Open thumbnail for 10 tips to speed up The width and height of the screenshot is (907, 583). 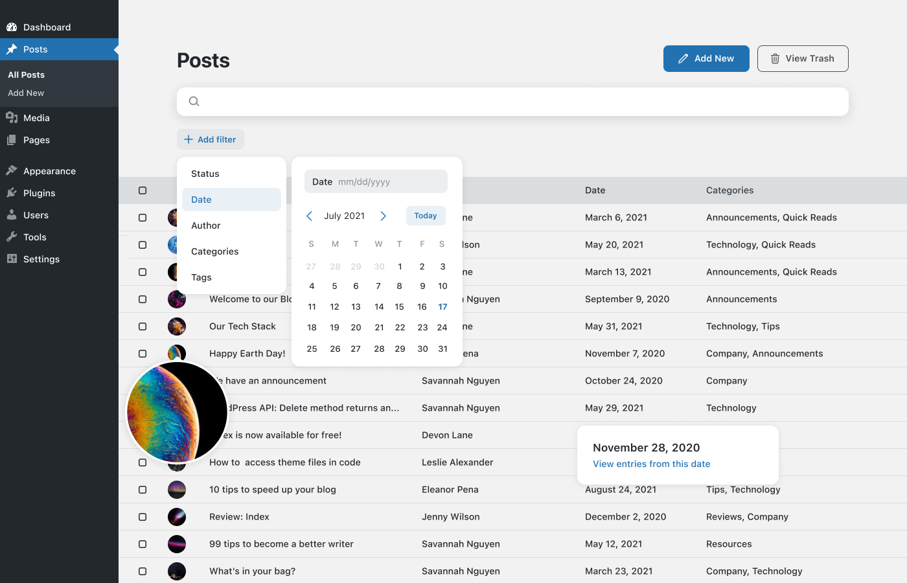coord(177,490)
